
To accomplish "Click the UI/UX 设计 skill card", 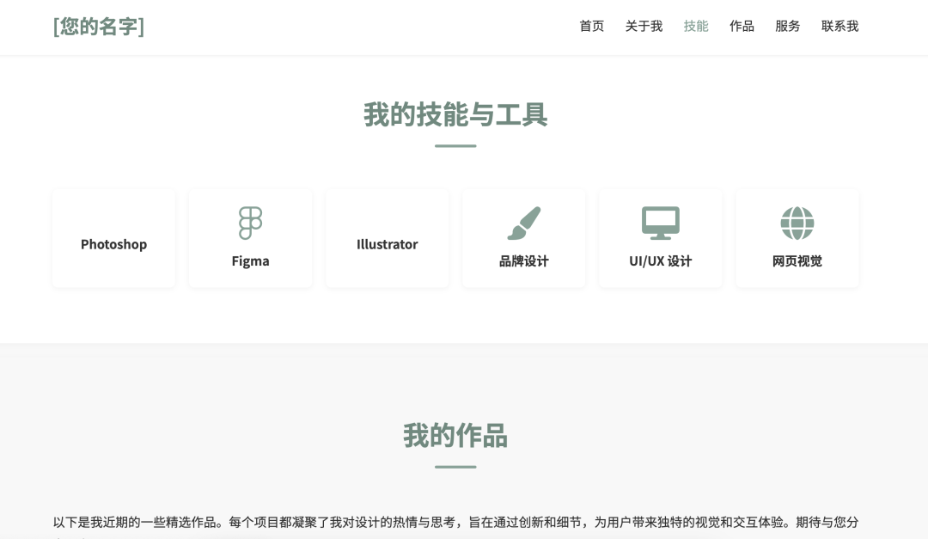I will pos(660,238).
